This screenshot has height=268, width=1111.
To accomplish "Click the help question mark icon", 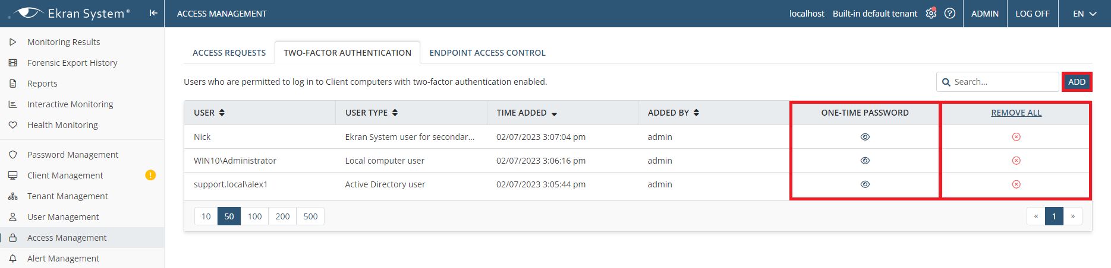I will (x=950, y=13).
